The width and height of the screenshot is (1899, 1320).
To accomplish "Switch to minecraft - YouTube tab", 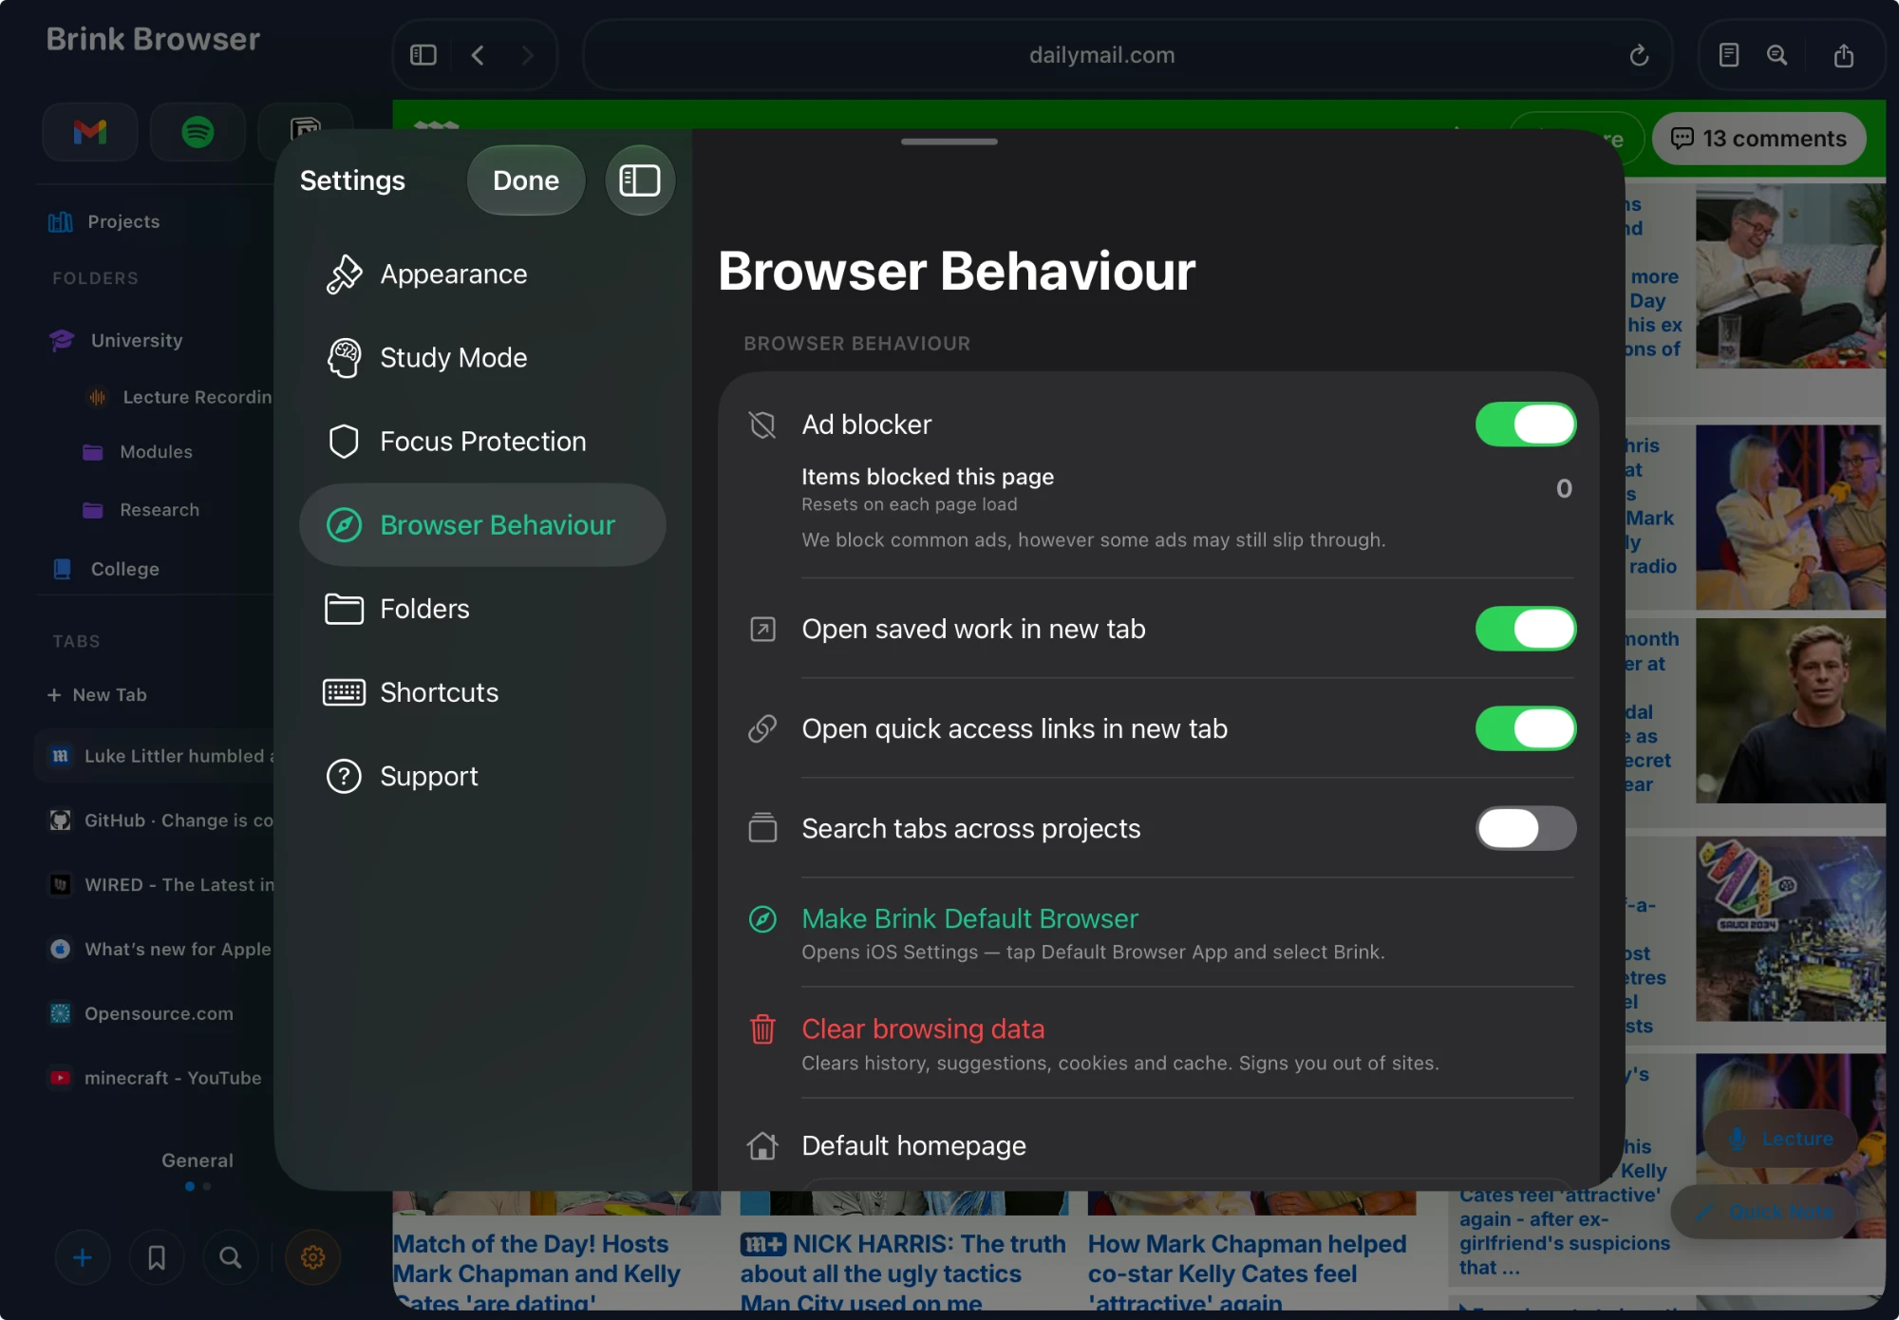I will (x=157, y=1078).
